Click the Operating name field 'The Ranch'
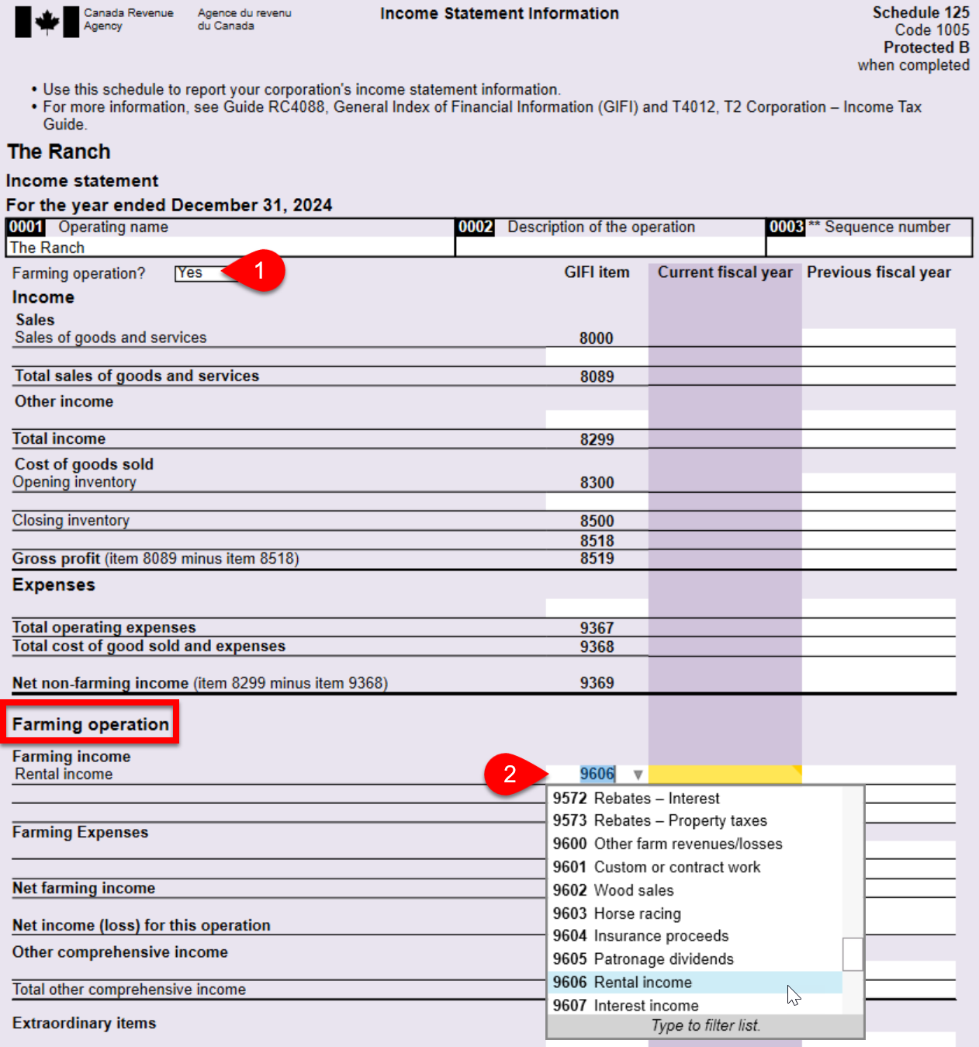This screenshot has height=1047, width=979. [230, 248]
